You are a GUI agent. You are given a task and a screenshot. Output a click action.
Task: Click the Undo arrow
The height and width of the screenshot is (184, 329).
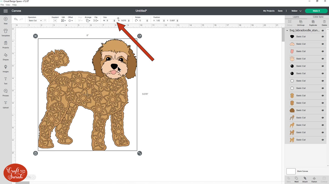(16, 19)
